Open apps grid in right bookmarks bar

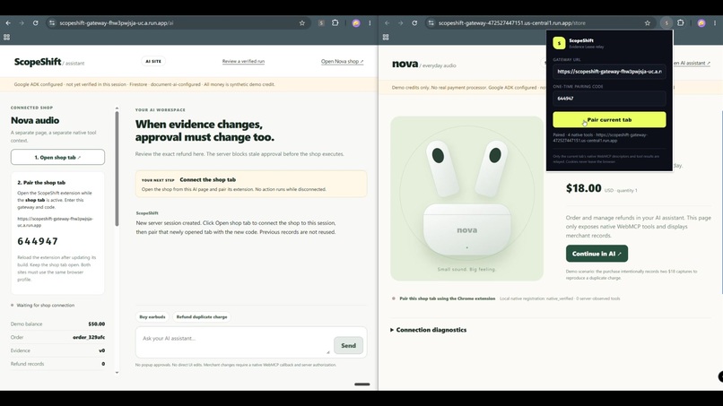(x=386, y=37)
